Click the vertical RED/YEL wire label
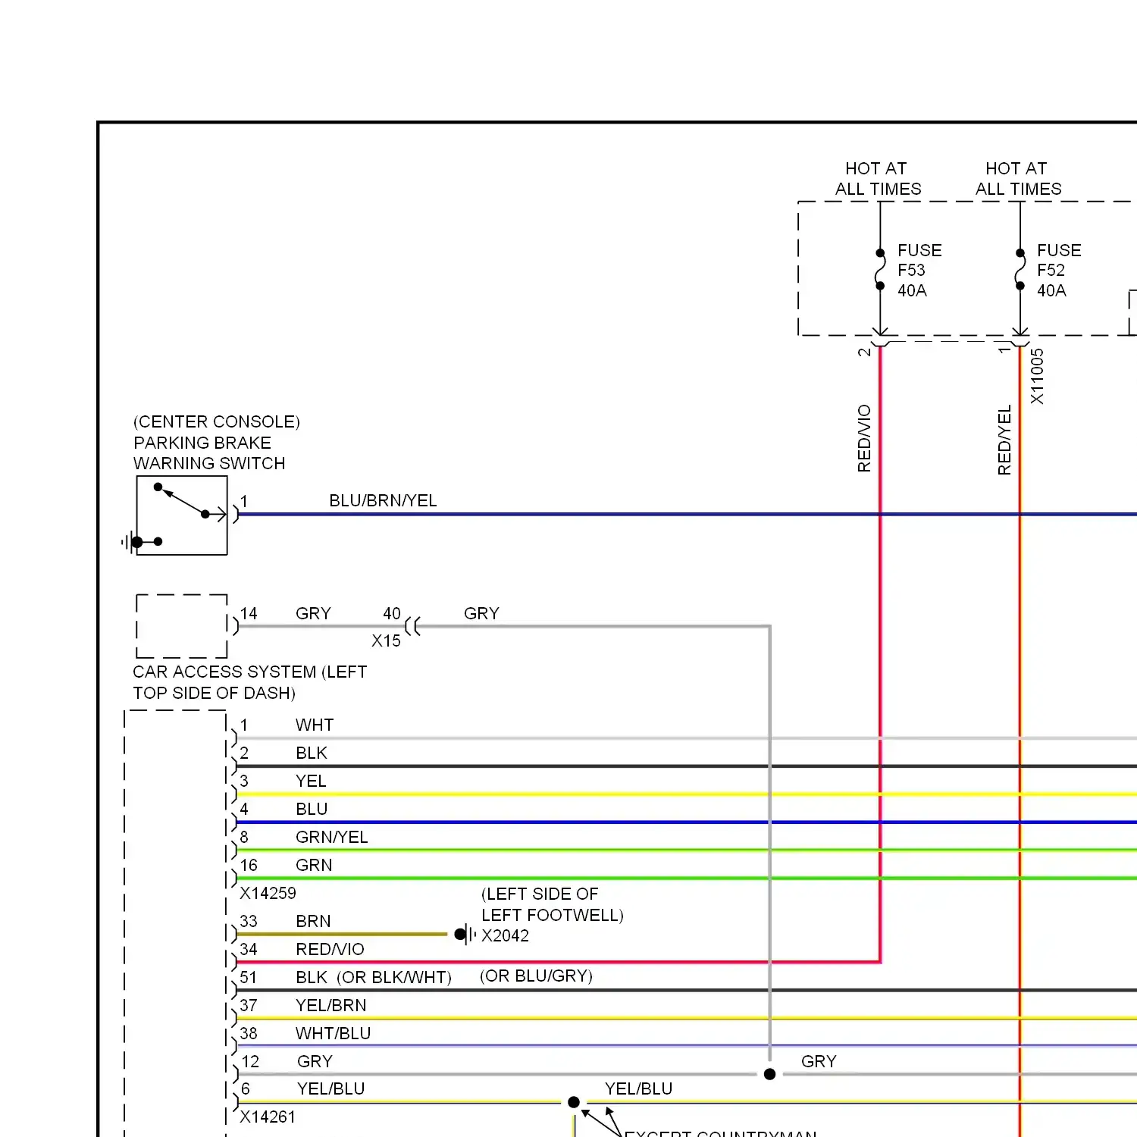Screen dimensions: 1137x1137 [1004, 440]
